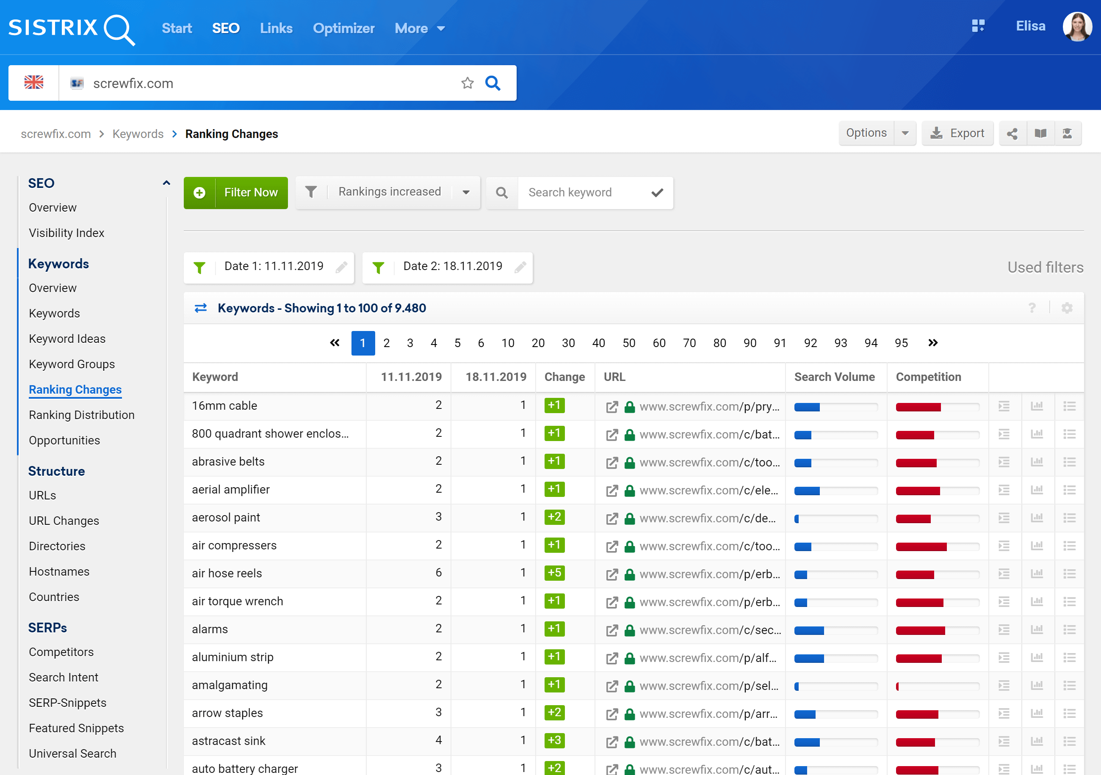The image size is (1101, 775).
Task: Go to pagination page 2
Action: click(387, 343)
